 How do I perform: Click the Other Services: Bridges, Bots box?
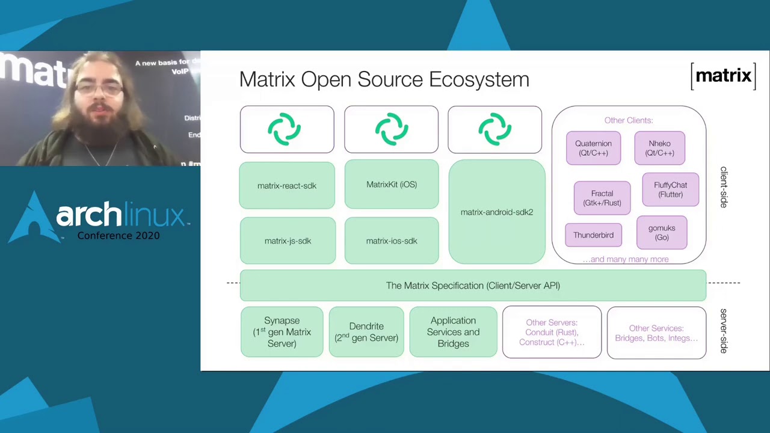656,333
